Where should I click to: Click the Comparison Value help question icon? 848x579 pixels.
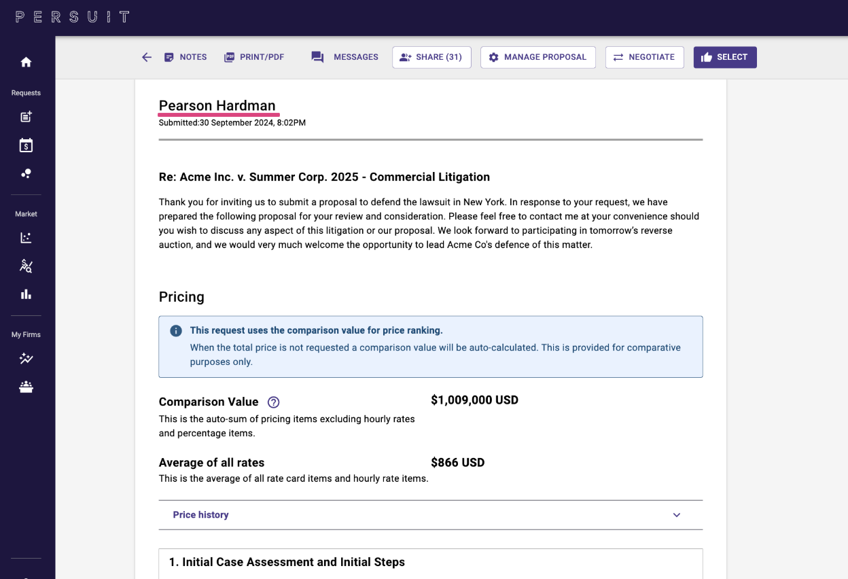(273, 402)
